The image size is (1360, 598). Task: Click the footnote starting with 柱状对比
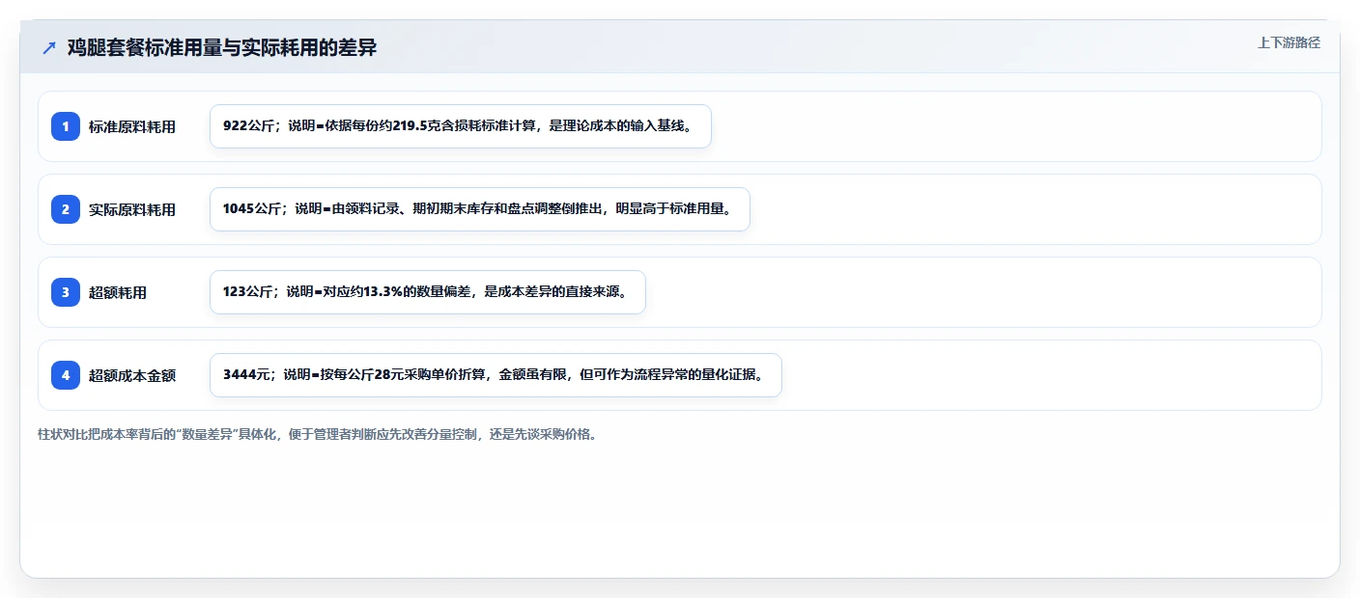coord(317,434)
